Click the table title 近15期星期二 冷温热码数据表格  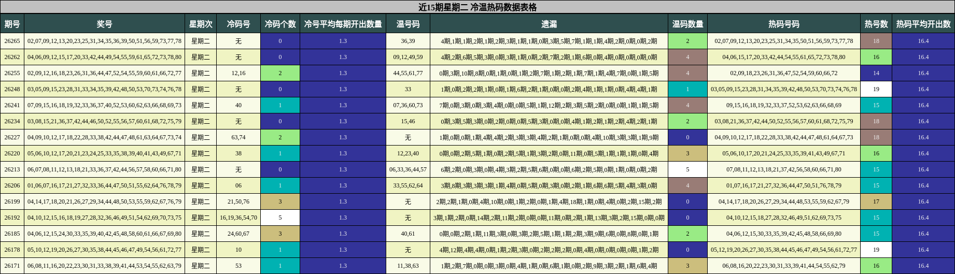pos(477,7)
